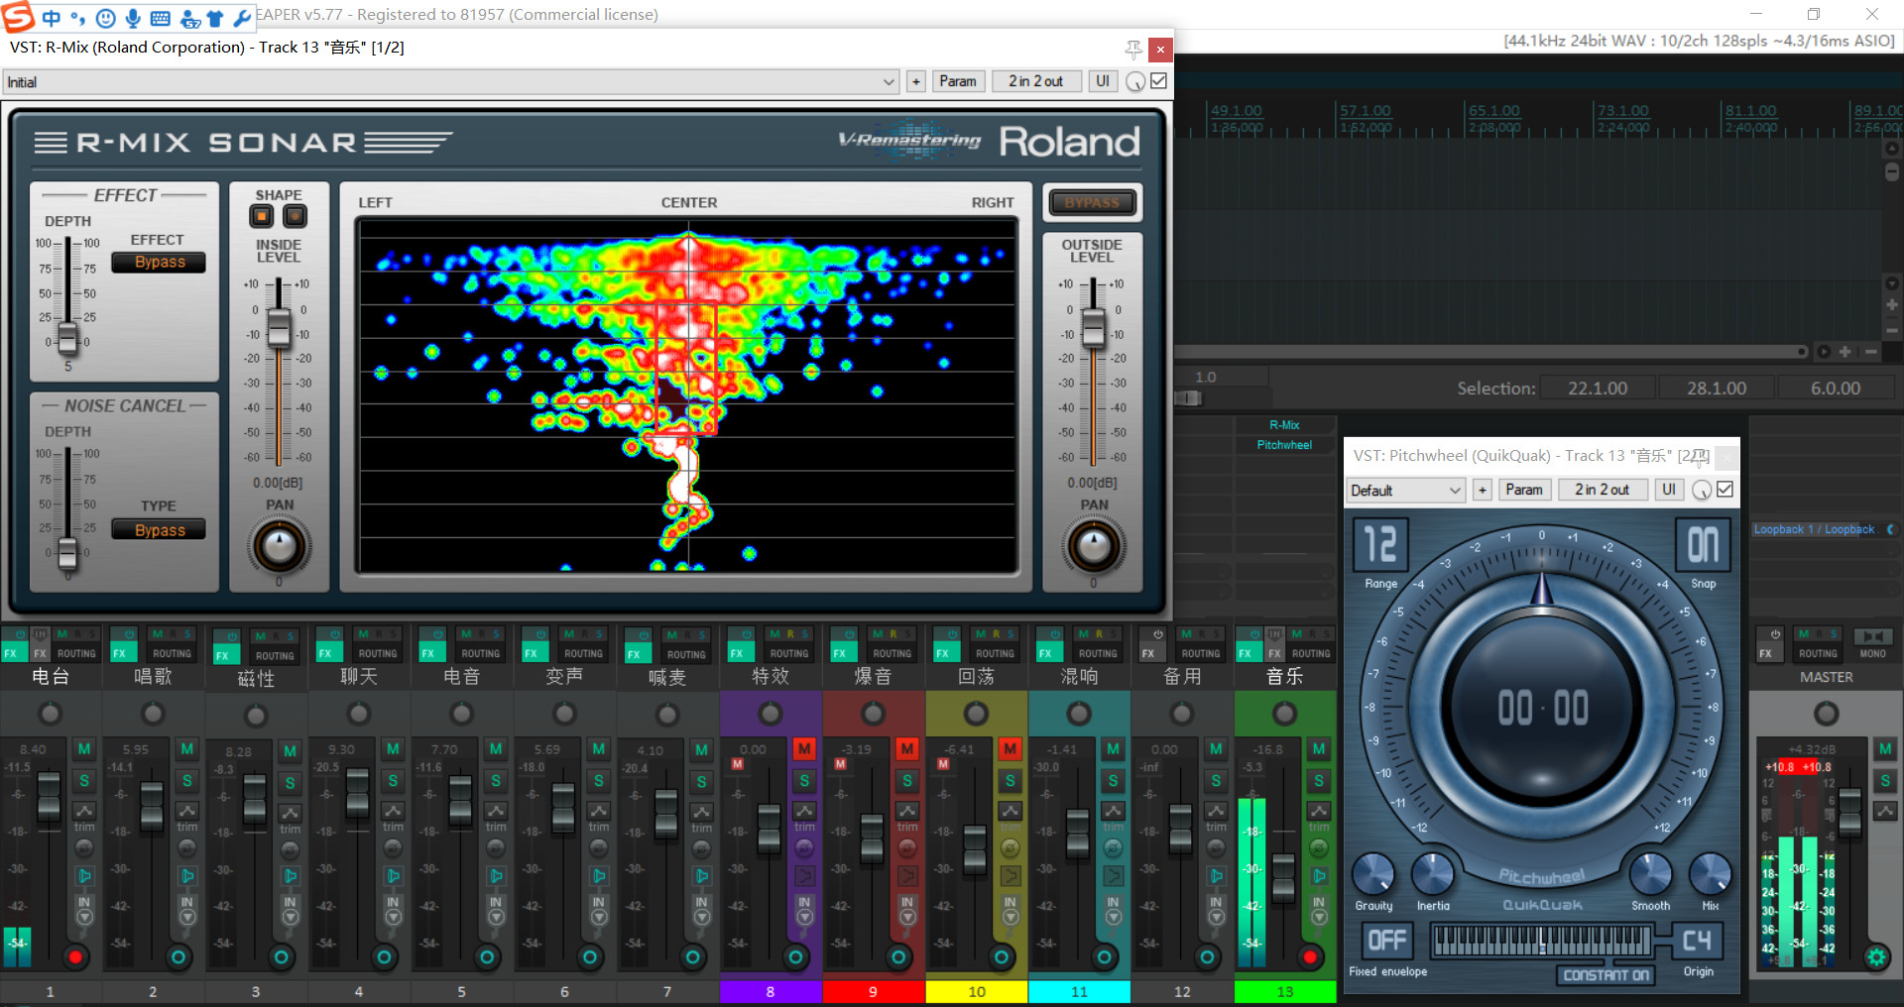Toggle phase invert on track 聊天
This screenshot has height=1007, width=1904.
coord(393,848)
